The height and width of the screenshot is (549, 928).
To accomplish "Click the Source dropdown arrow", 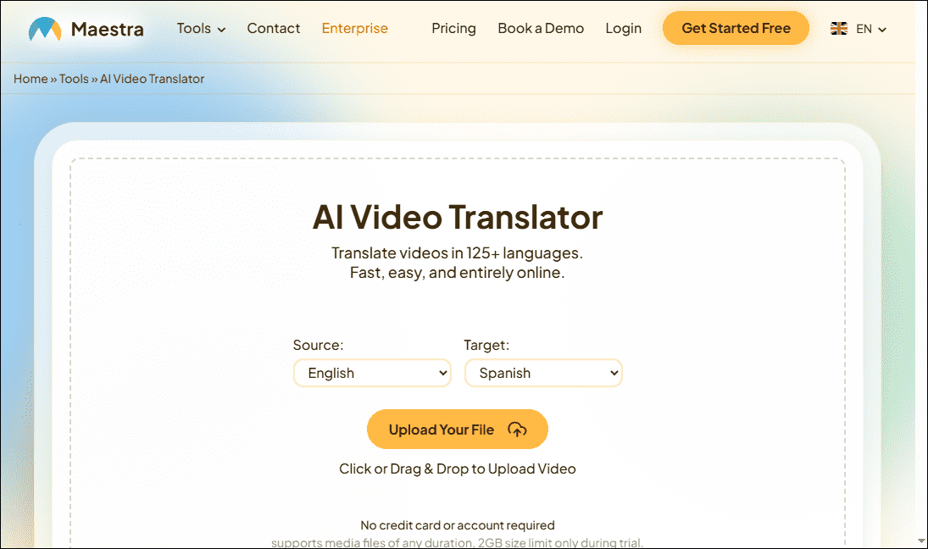I will pos(442,373).
